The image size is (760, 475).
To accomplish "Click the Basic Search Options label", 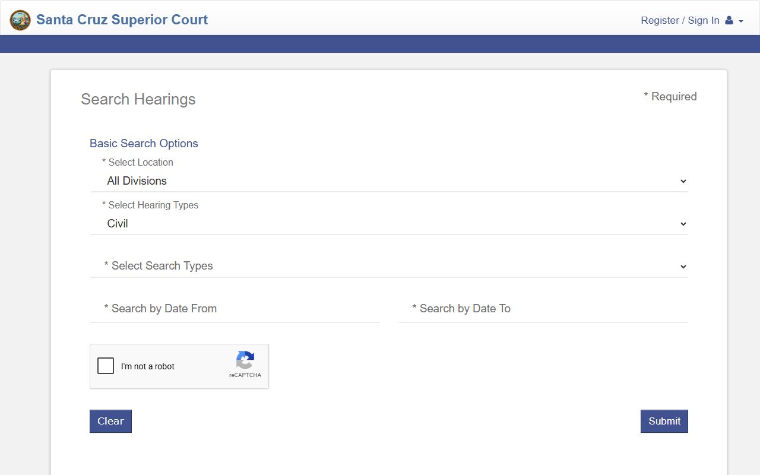I will coord(144,143).
